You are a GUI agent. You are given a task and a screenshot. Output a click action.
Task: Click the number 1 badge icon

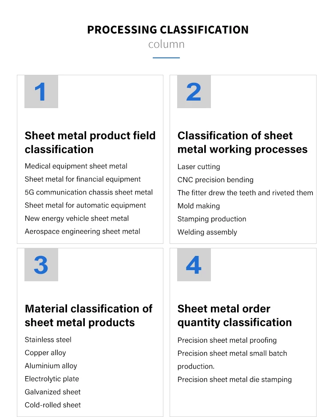pyautogui.click(x=41, y=92)
